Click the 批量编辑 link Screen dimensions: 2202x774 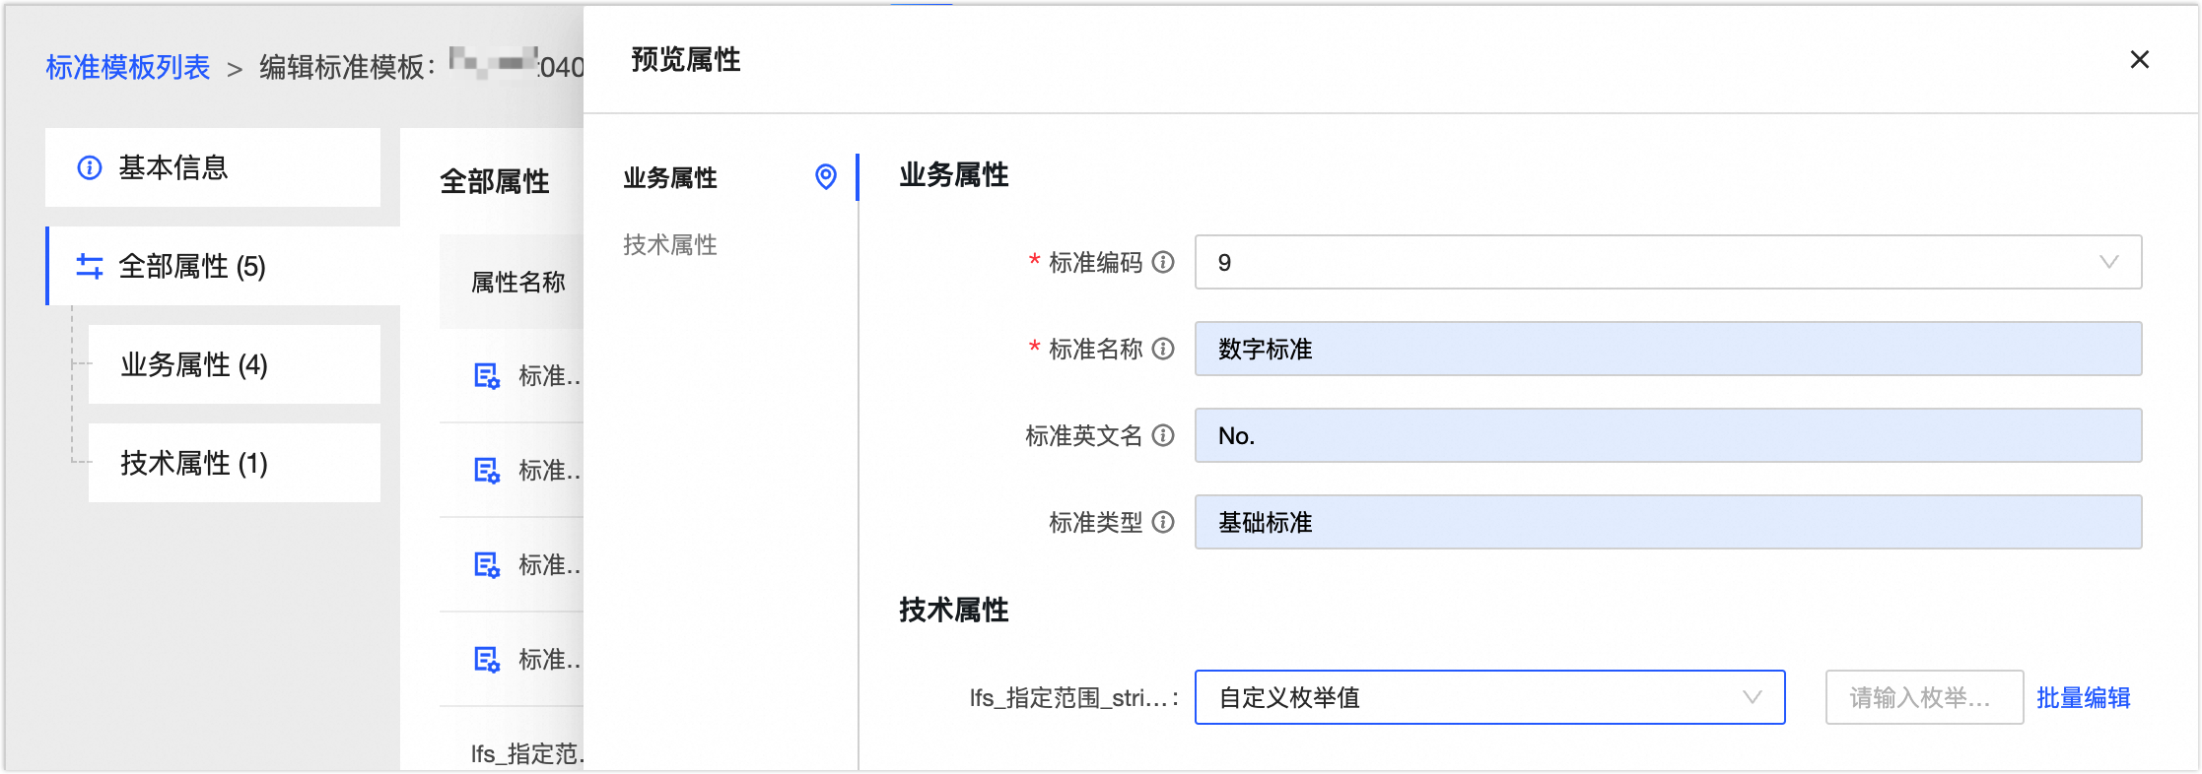(x=2083, y=698)
